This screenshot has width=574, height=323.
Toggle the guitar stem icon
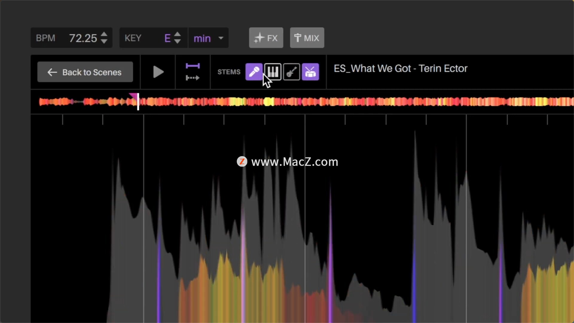pyautogui.click(x=291, y=72)
